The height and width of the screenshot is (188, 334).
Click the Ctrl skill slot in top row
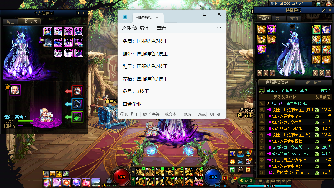199,171
